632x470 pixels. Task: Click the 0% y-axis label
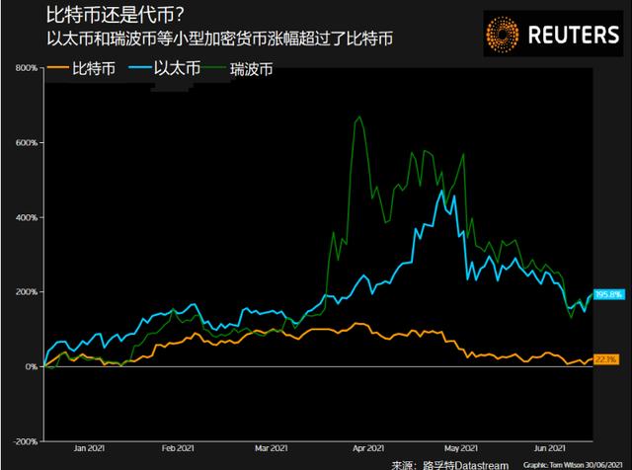click(32, 366)
